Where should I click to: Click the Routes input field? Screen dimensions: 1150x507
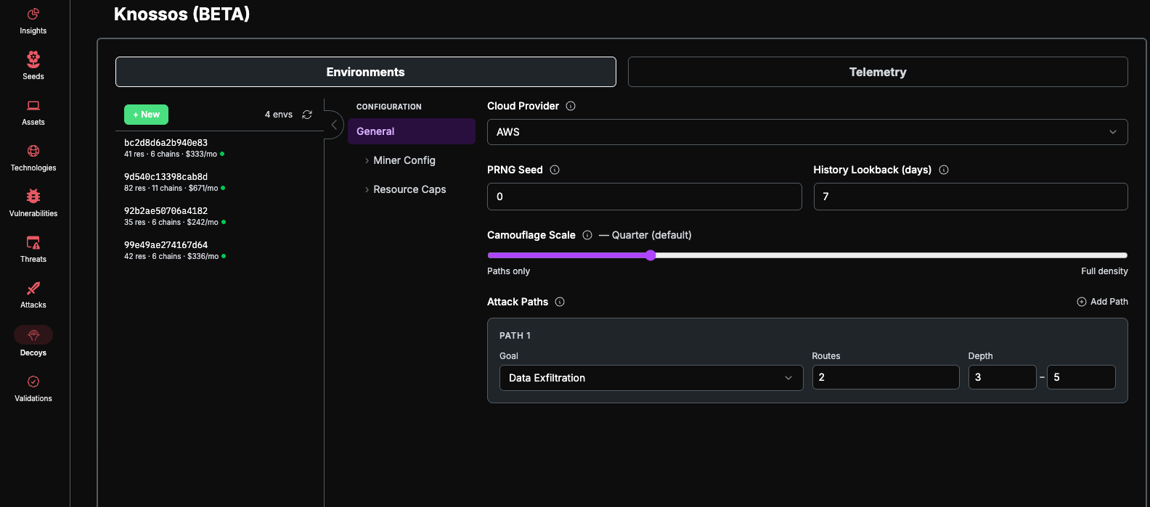pyautogui.click(x=886, y=377)
